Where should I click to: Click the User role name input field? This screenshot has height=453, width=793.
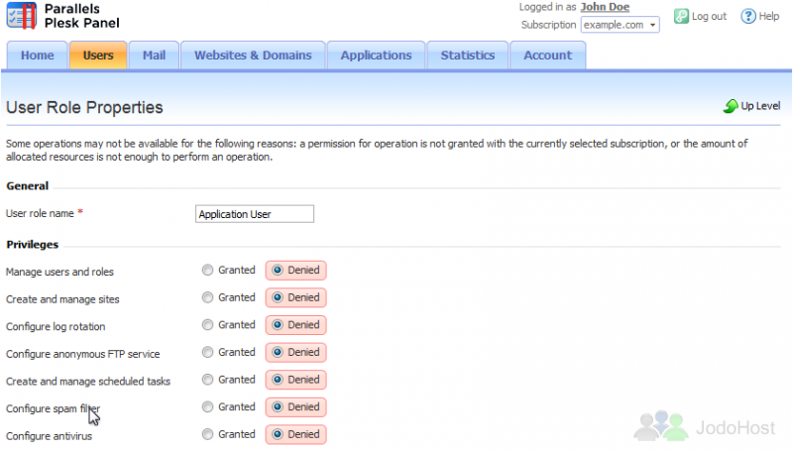pyautogui.click(x=255, y=214)
